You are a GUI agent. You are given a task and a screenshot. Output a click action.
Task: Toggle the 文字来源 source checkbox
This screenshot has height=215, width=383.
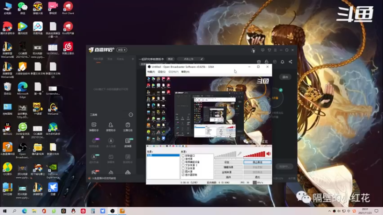pyautogui.click(x=183, y=169)
